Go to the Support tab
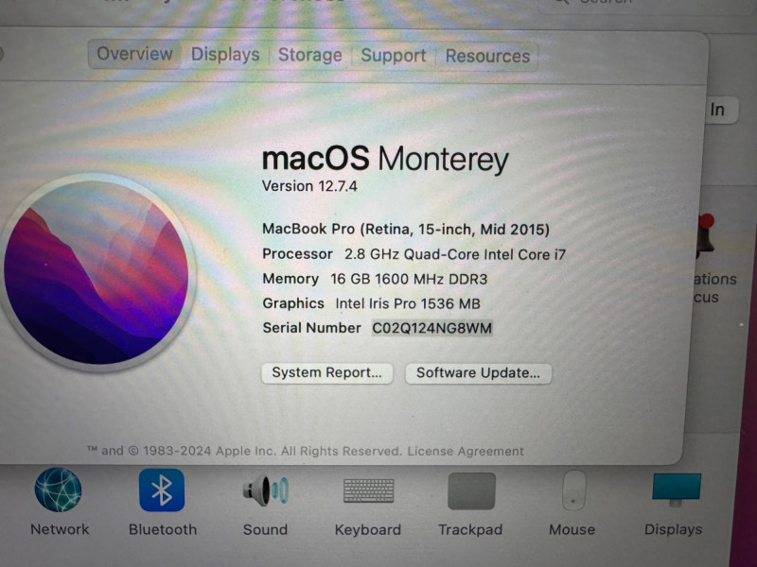Screen dimensions: 757x567 (393, 56)
